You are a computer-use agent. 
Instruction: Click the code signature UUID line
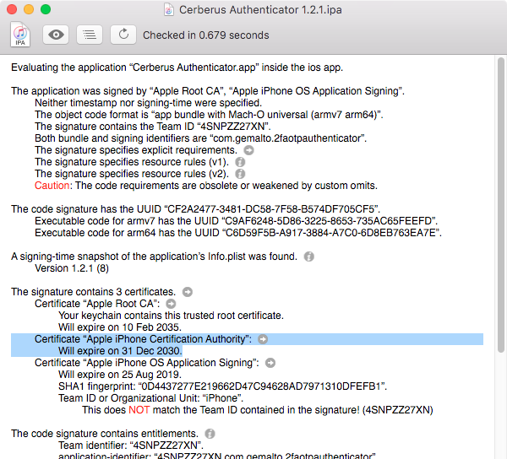[196, 209]
